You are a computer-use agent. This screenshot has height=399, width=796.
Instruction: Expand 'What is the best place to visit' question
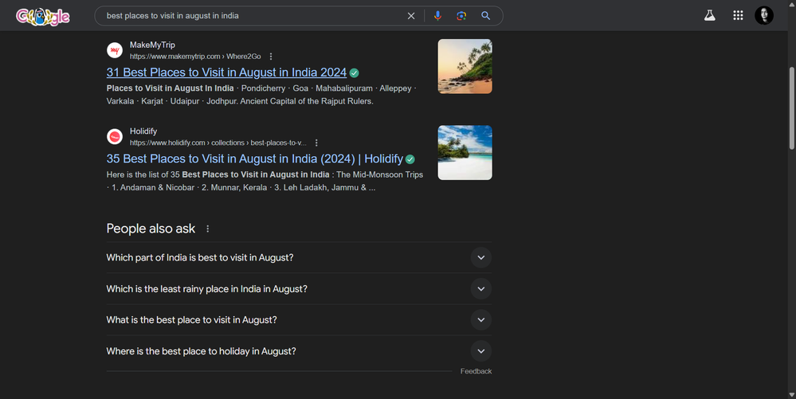pos(299,320)
